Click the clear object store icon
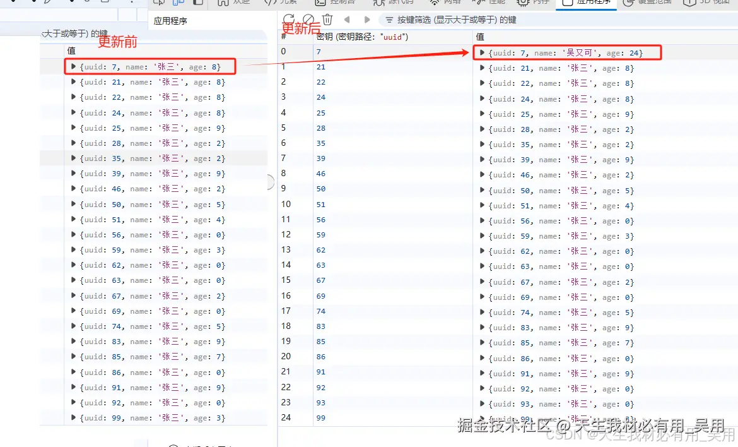 coord(308,20)
